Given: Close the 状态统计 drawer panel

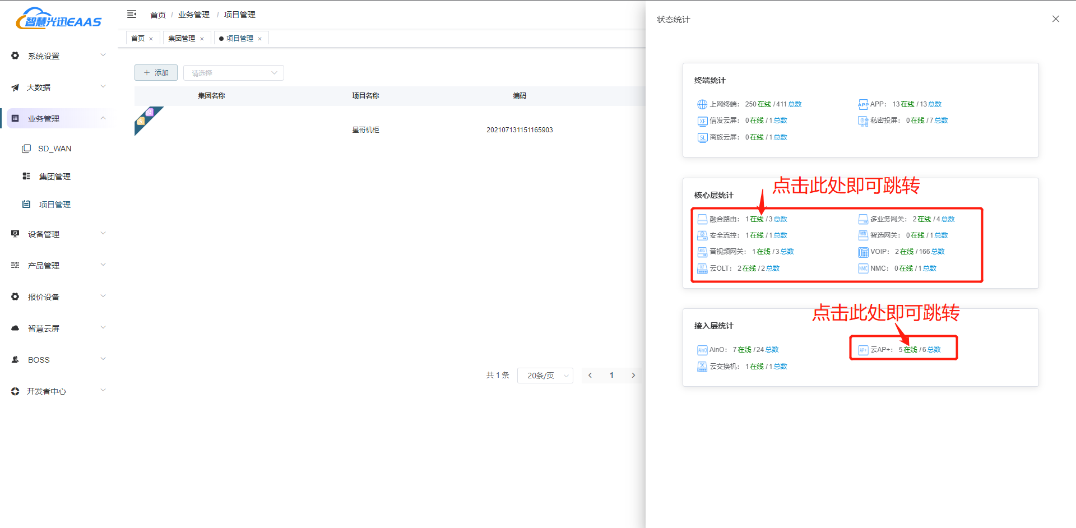Looking at the screenshot, I should click(x=1055, y=19).
